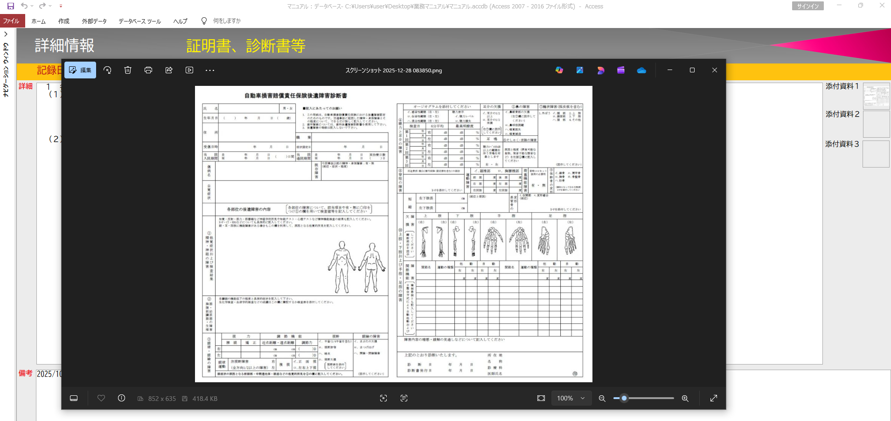The height and width of the screenshot is (421, 891).
Task: Open the Quick Access Toolbar customize dropdown
Action: (x=61, y=6)
